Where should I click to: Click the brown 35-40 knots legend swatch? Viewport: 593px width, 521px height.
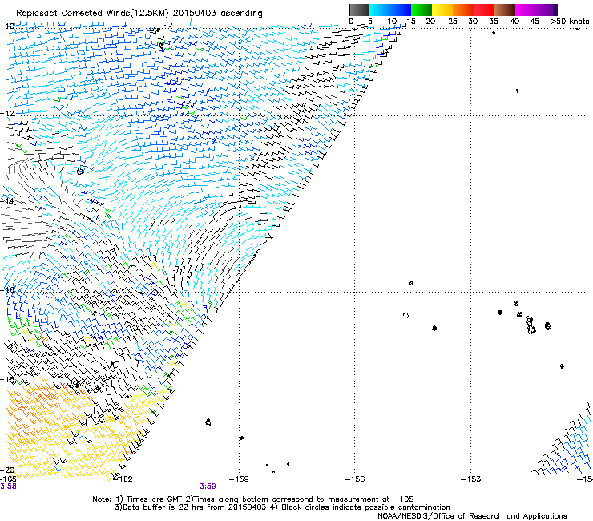[x=505, y=10]
